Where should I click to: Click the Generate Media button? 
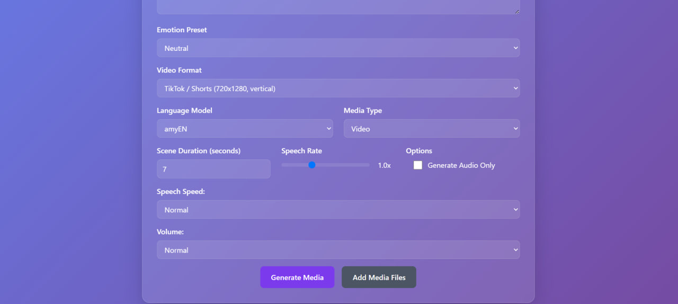click(297, 277)
